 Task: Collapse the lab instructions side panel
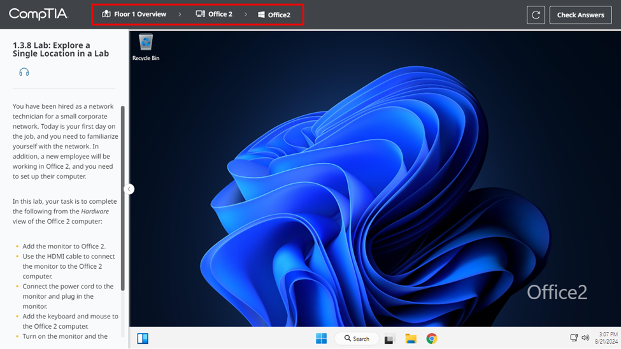pyautogui.click(x=129, y=189)
